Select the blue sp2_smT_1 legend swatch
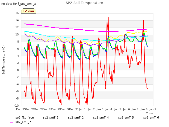The image size is (169, 127). point(39,118)
